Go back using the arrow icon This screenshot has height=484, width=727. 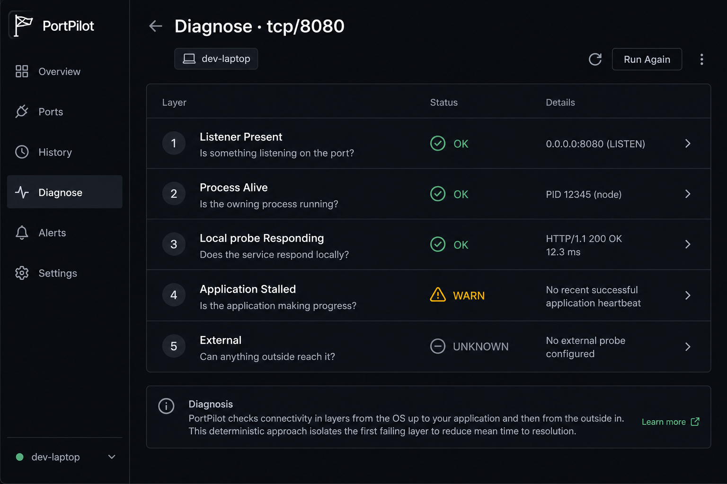156,26
